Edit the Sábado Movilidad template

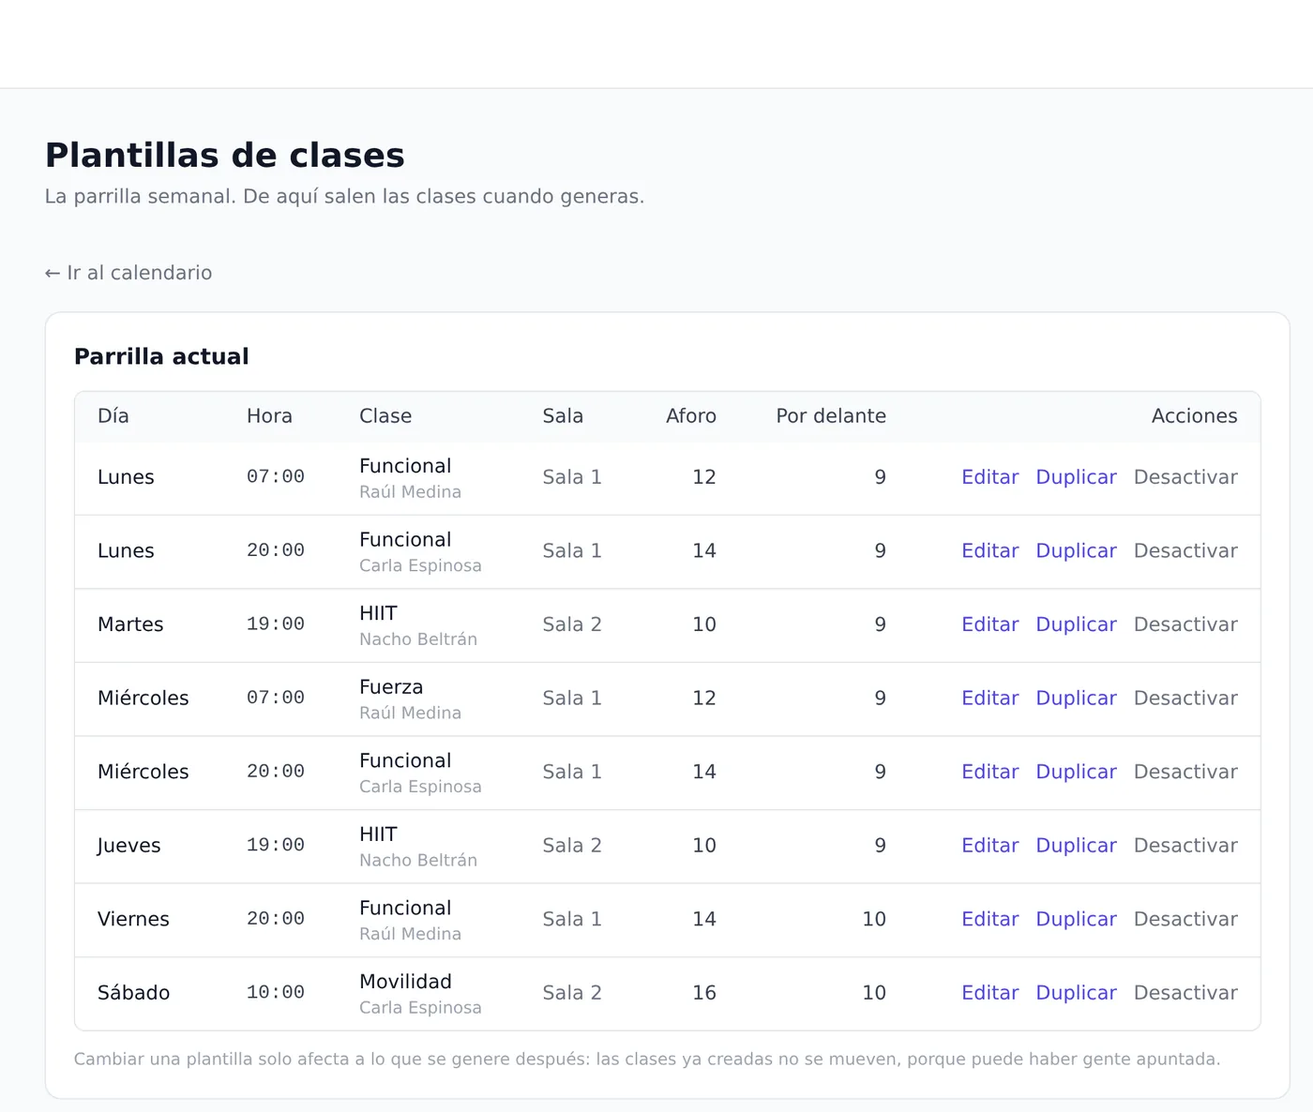tap(989, 993)
